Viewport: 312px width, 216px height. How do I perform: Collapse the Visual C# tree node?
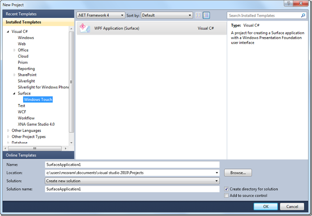[8, 32]
